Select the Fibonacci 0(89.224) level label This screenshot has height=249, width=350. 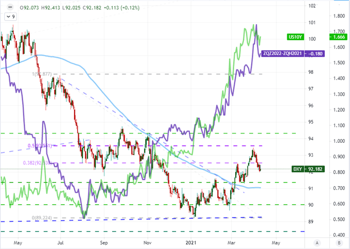point(42,218)
